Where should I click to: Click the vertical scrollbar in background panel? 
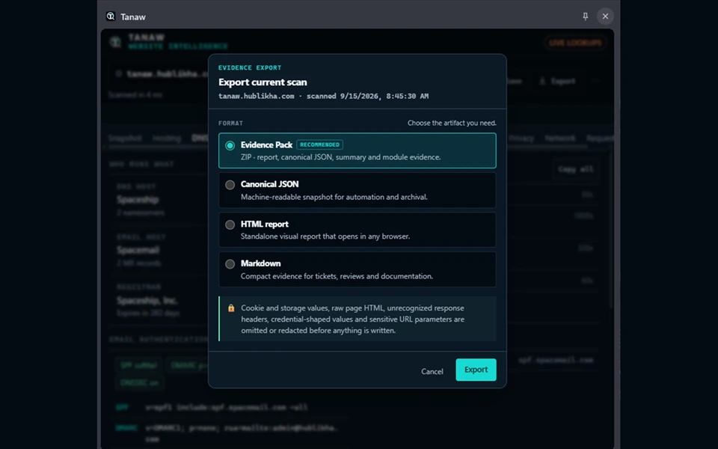pyautogui.click(x=610, y=229)
